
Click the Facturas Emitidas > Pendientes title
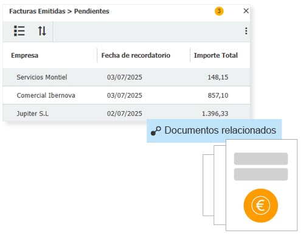59,11
